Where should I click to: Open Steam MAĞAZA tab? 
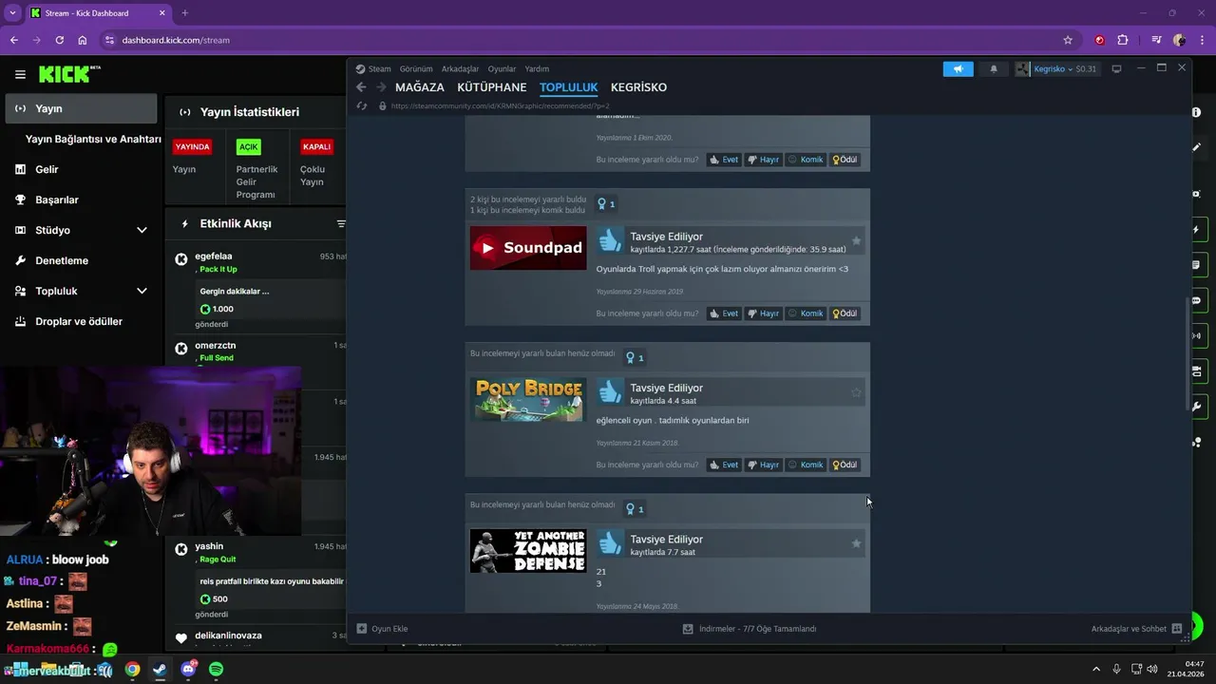click(x=420, y=86)
